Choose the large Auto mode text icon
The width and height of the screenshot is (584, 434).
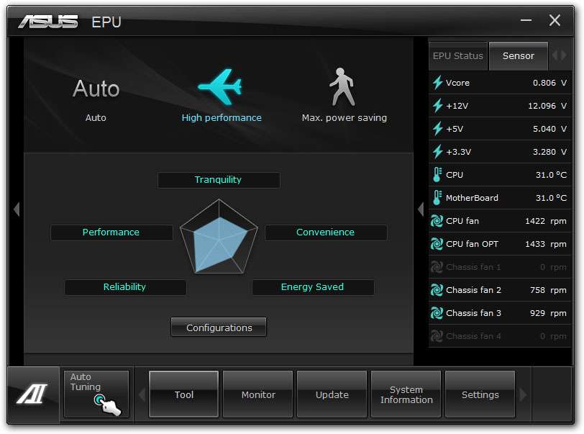[x=96, y=89]
